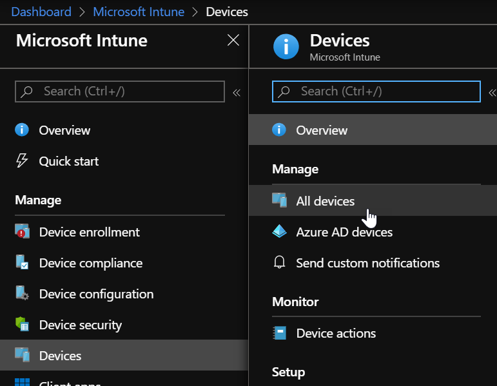Navigate to the Microsoft Intune breadcrumb link
This screenshot has height=386, width=497.
138,12
